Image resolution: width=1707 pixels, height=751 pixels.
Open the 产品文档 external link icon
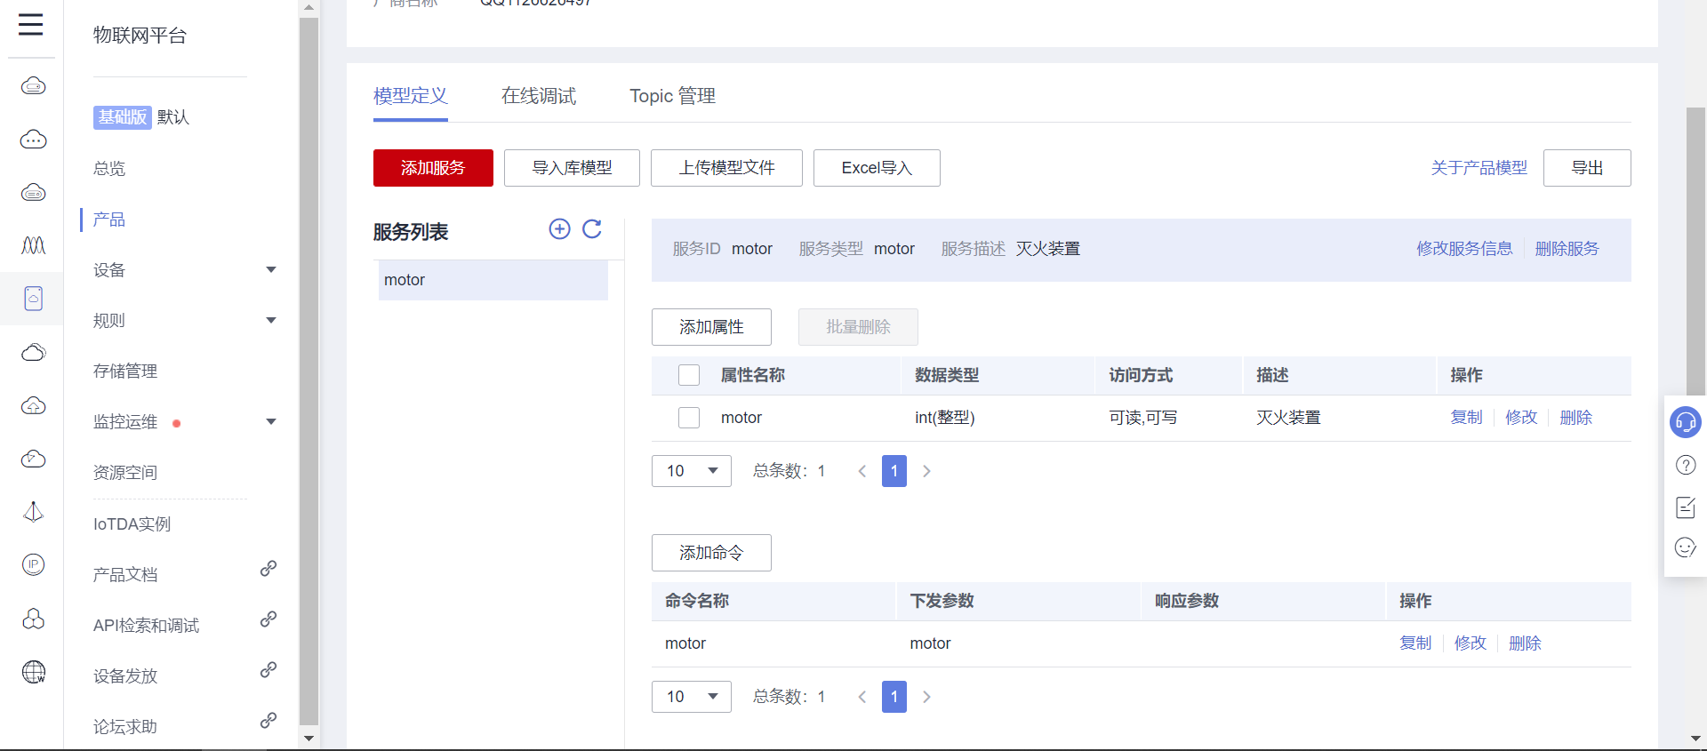pos(268,569)
